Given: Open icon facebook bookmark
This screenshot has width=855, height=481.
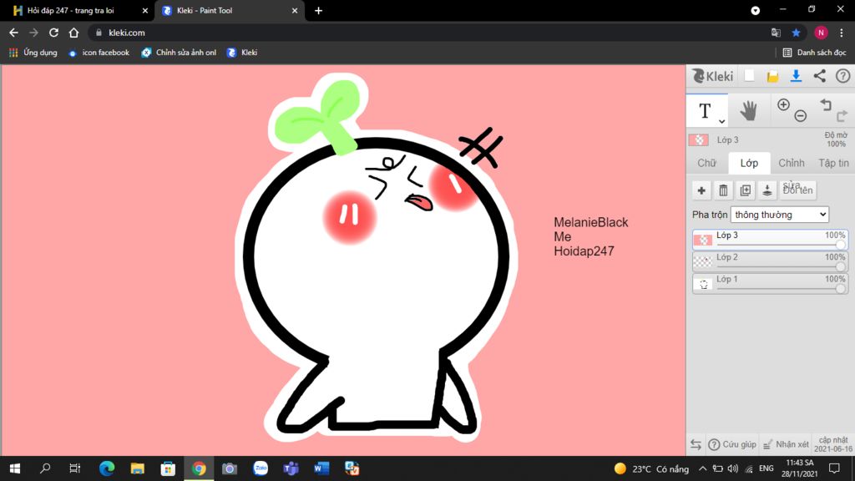Looking at the screenshot, I should [x=99, y=53].
